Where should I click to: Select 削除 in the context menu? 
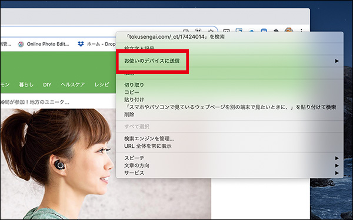(229, 114)
